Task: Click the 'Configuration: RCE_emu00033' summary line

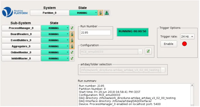Action: tap(99, 95)
